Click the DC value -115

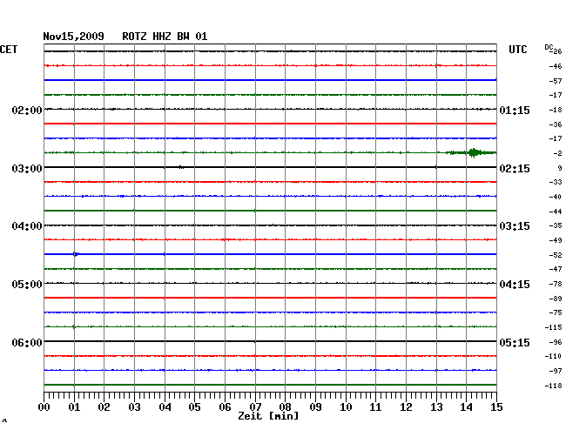[554, 327]
